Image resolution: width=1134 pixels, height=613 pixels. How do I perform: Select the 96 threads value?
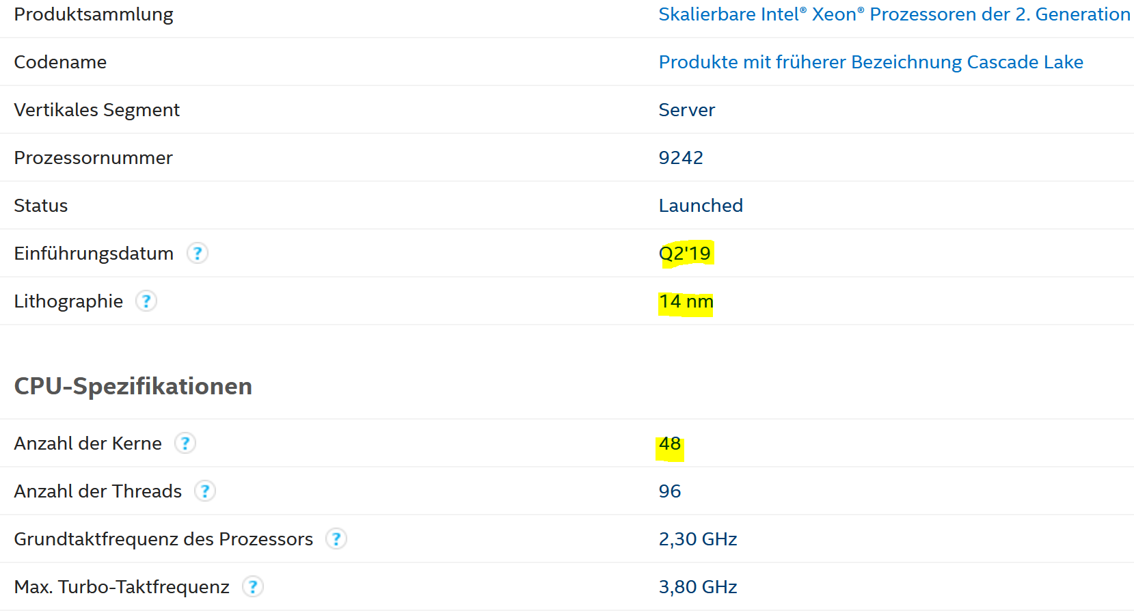pyautogui.click(x=670, y=491)
